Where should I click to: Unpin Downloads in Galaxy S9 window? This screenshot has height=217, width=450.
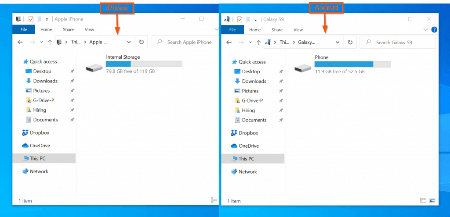tap(281, 81)
